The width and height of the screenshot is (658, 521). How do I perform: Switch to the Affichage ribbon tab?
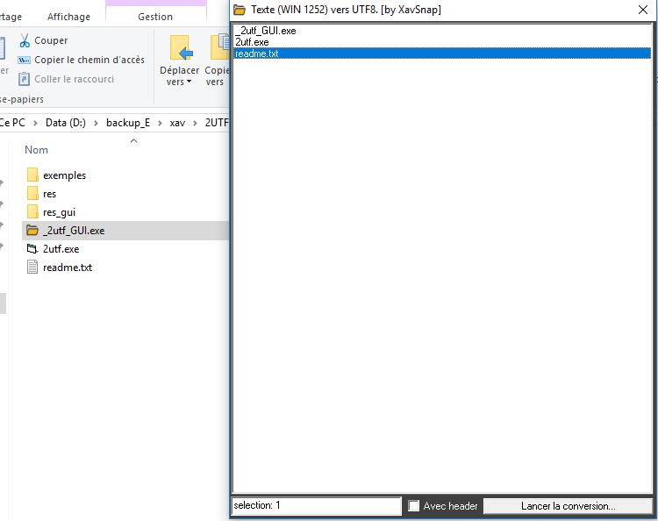click(68, 17)
